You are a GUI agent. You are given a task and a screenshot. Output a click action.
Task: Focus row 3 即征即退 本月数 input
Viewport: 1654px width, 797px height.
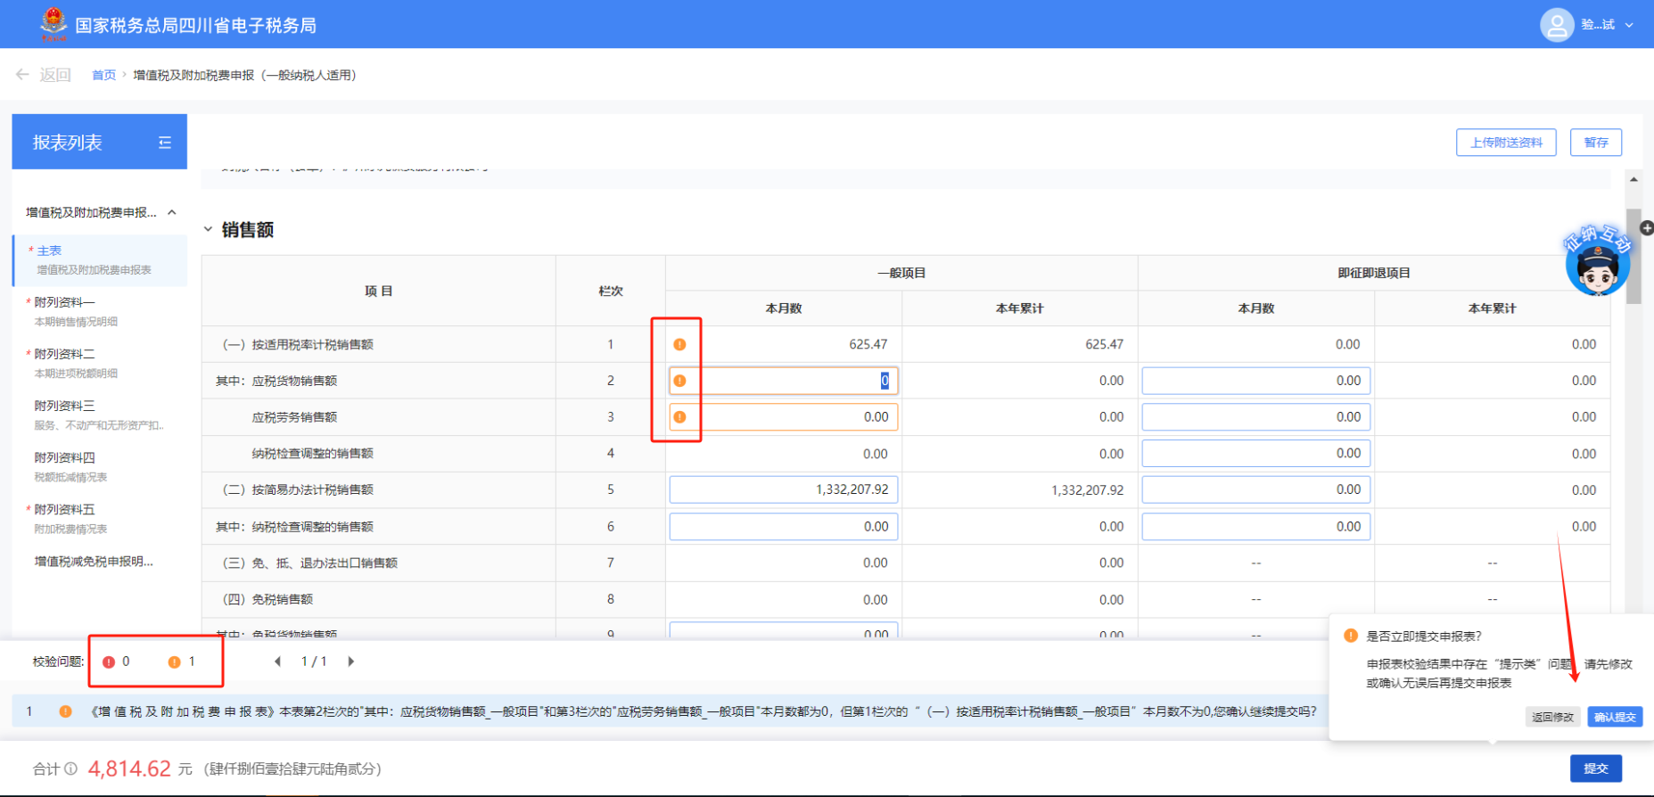click(x=1256, y=417)
